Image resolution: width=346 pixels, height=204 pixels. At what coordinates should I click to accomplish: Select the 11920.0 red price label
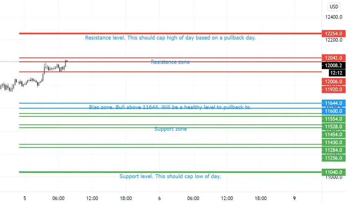333,89
